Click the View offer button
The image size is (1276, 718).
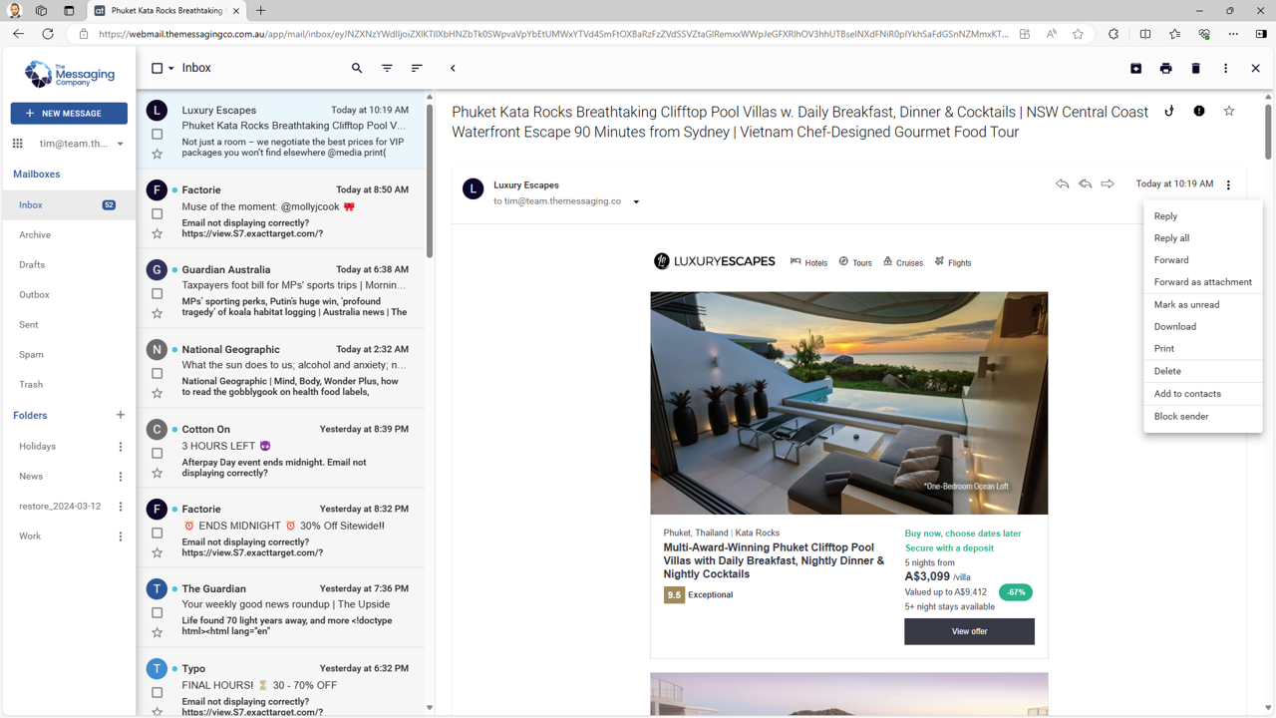(x=969, y=631)
